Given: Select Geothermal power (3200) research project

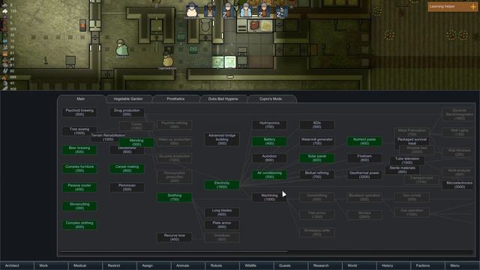Looking at the screenshot, I should click(x=364, y=175).
